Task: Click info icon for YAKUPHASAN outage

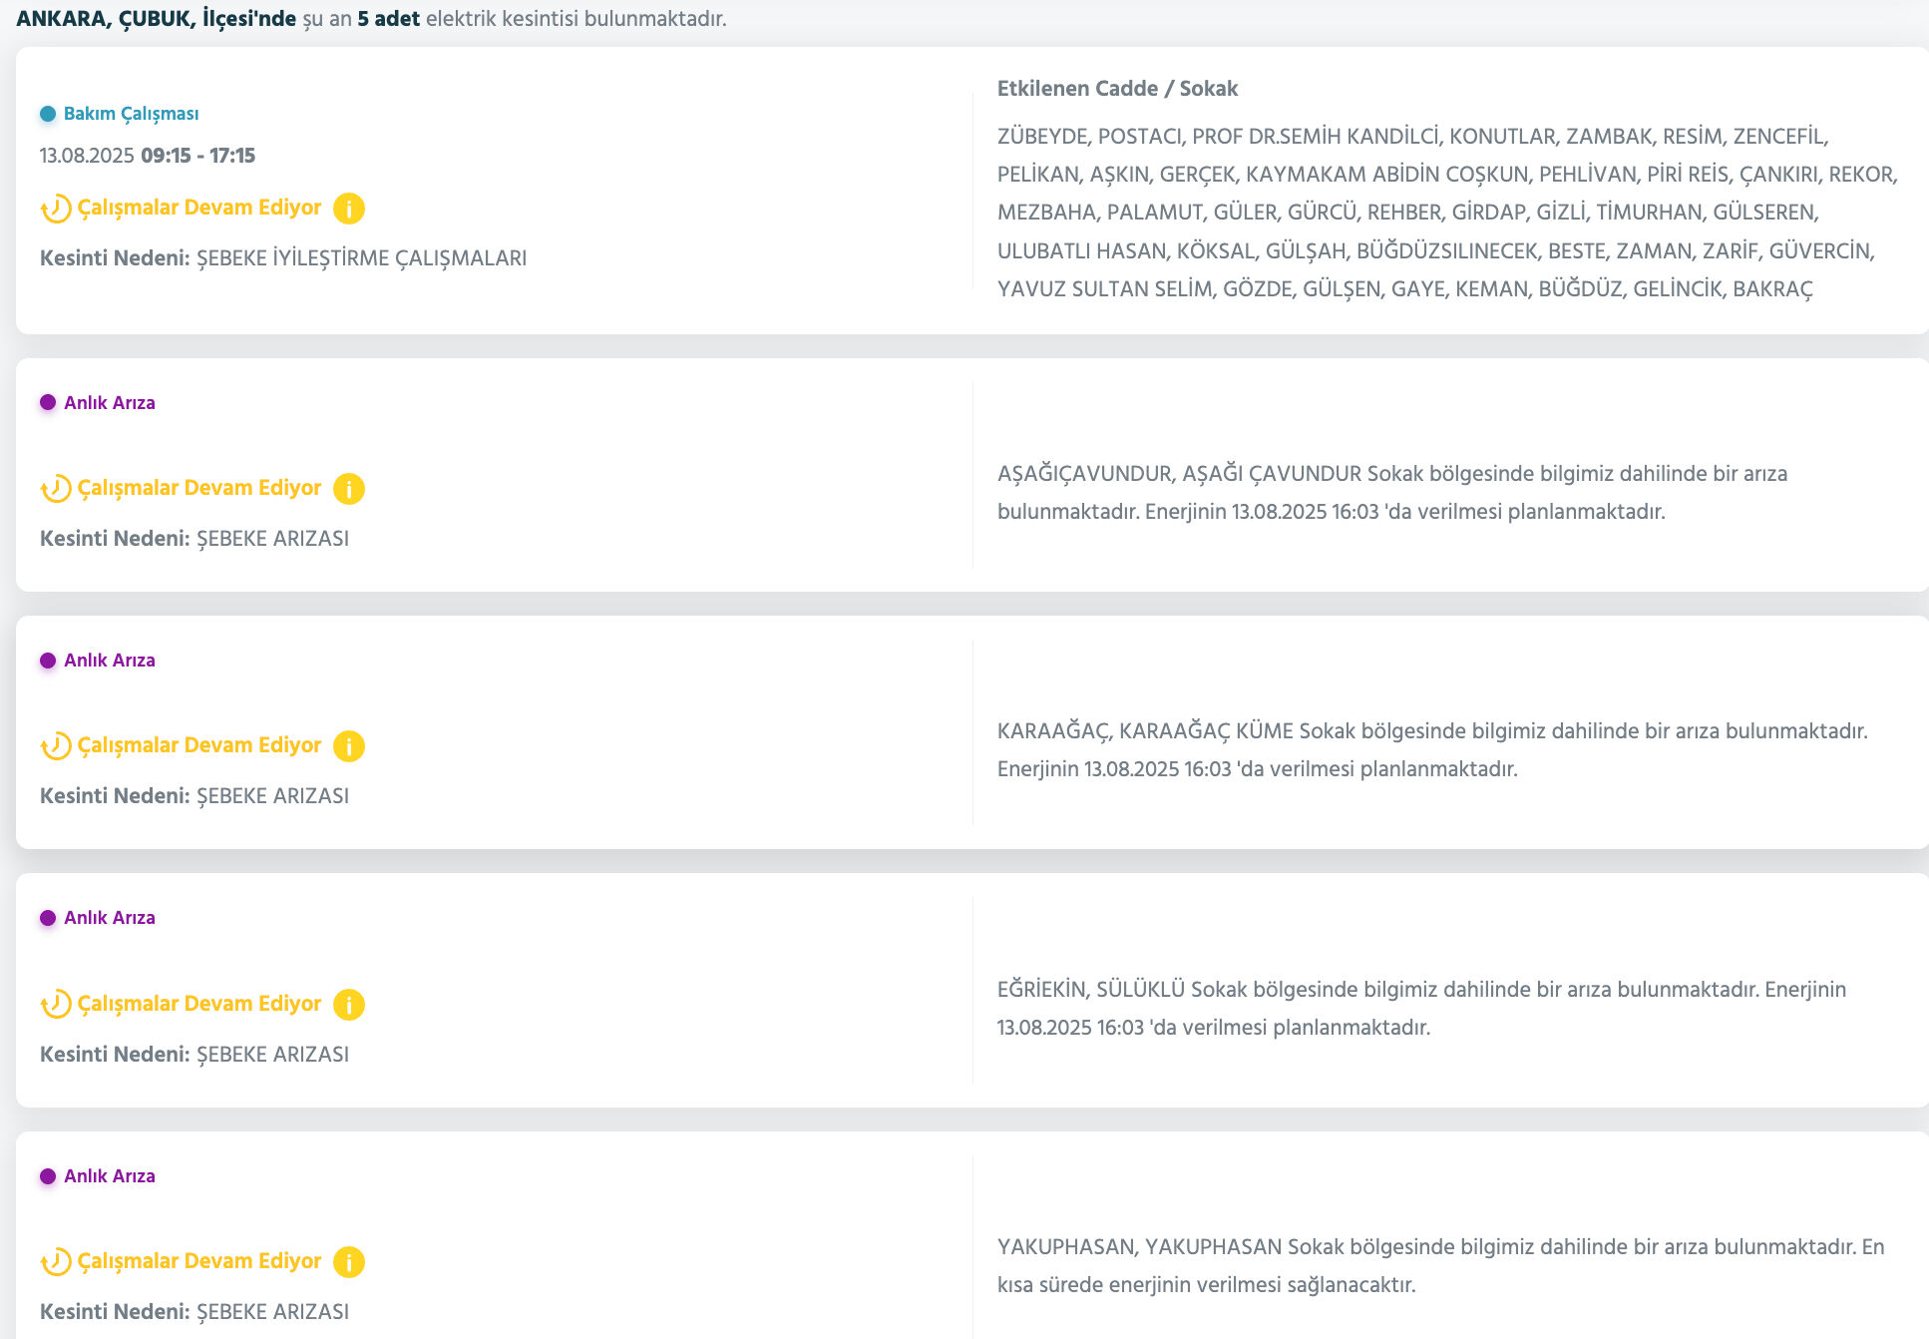Action: coord(348,1262)
